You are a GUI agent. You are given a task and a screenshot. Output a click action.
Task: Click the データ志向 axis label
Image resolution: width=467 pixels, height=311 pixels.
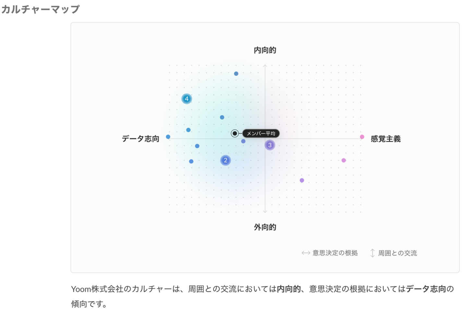[140, 139]
